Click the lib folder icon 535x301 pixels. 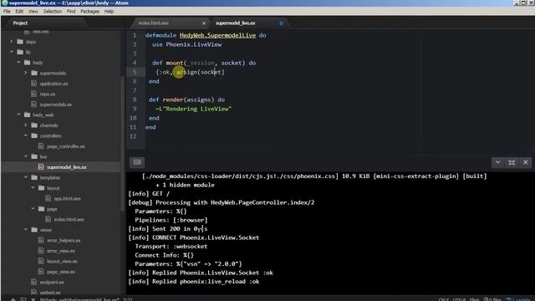[x=20, y=52]
